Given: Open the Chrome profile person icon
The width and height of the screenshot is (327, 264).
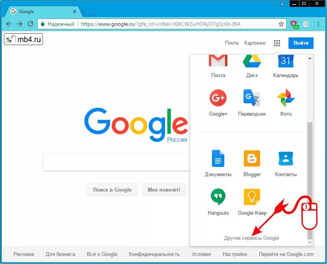Looking at the screenshot, I should point(282,3).
